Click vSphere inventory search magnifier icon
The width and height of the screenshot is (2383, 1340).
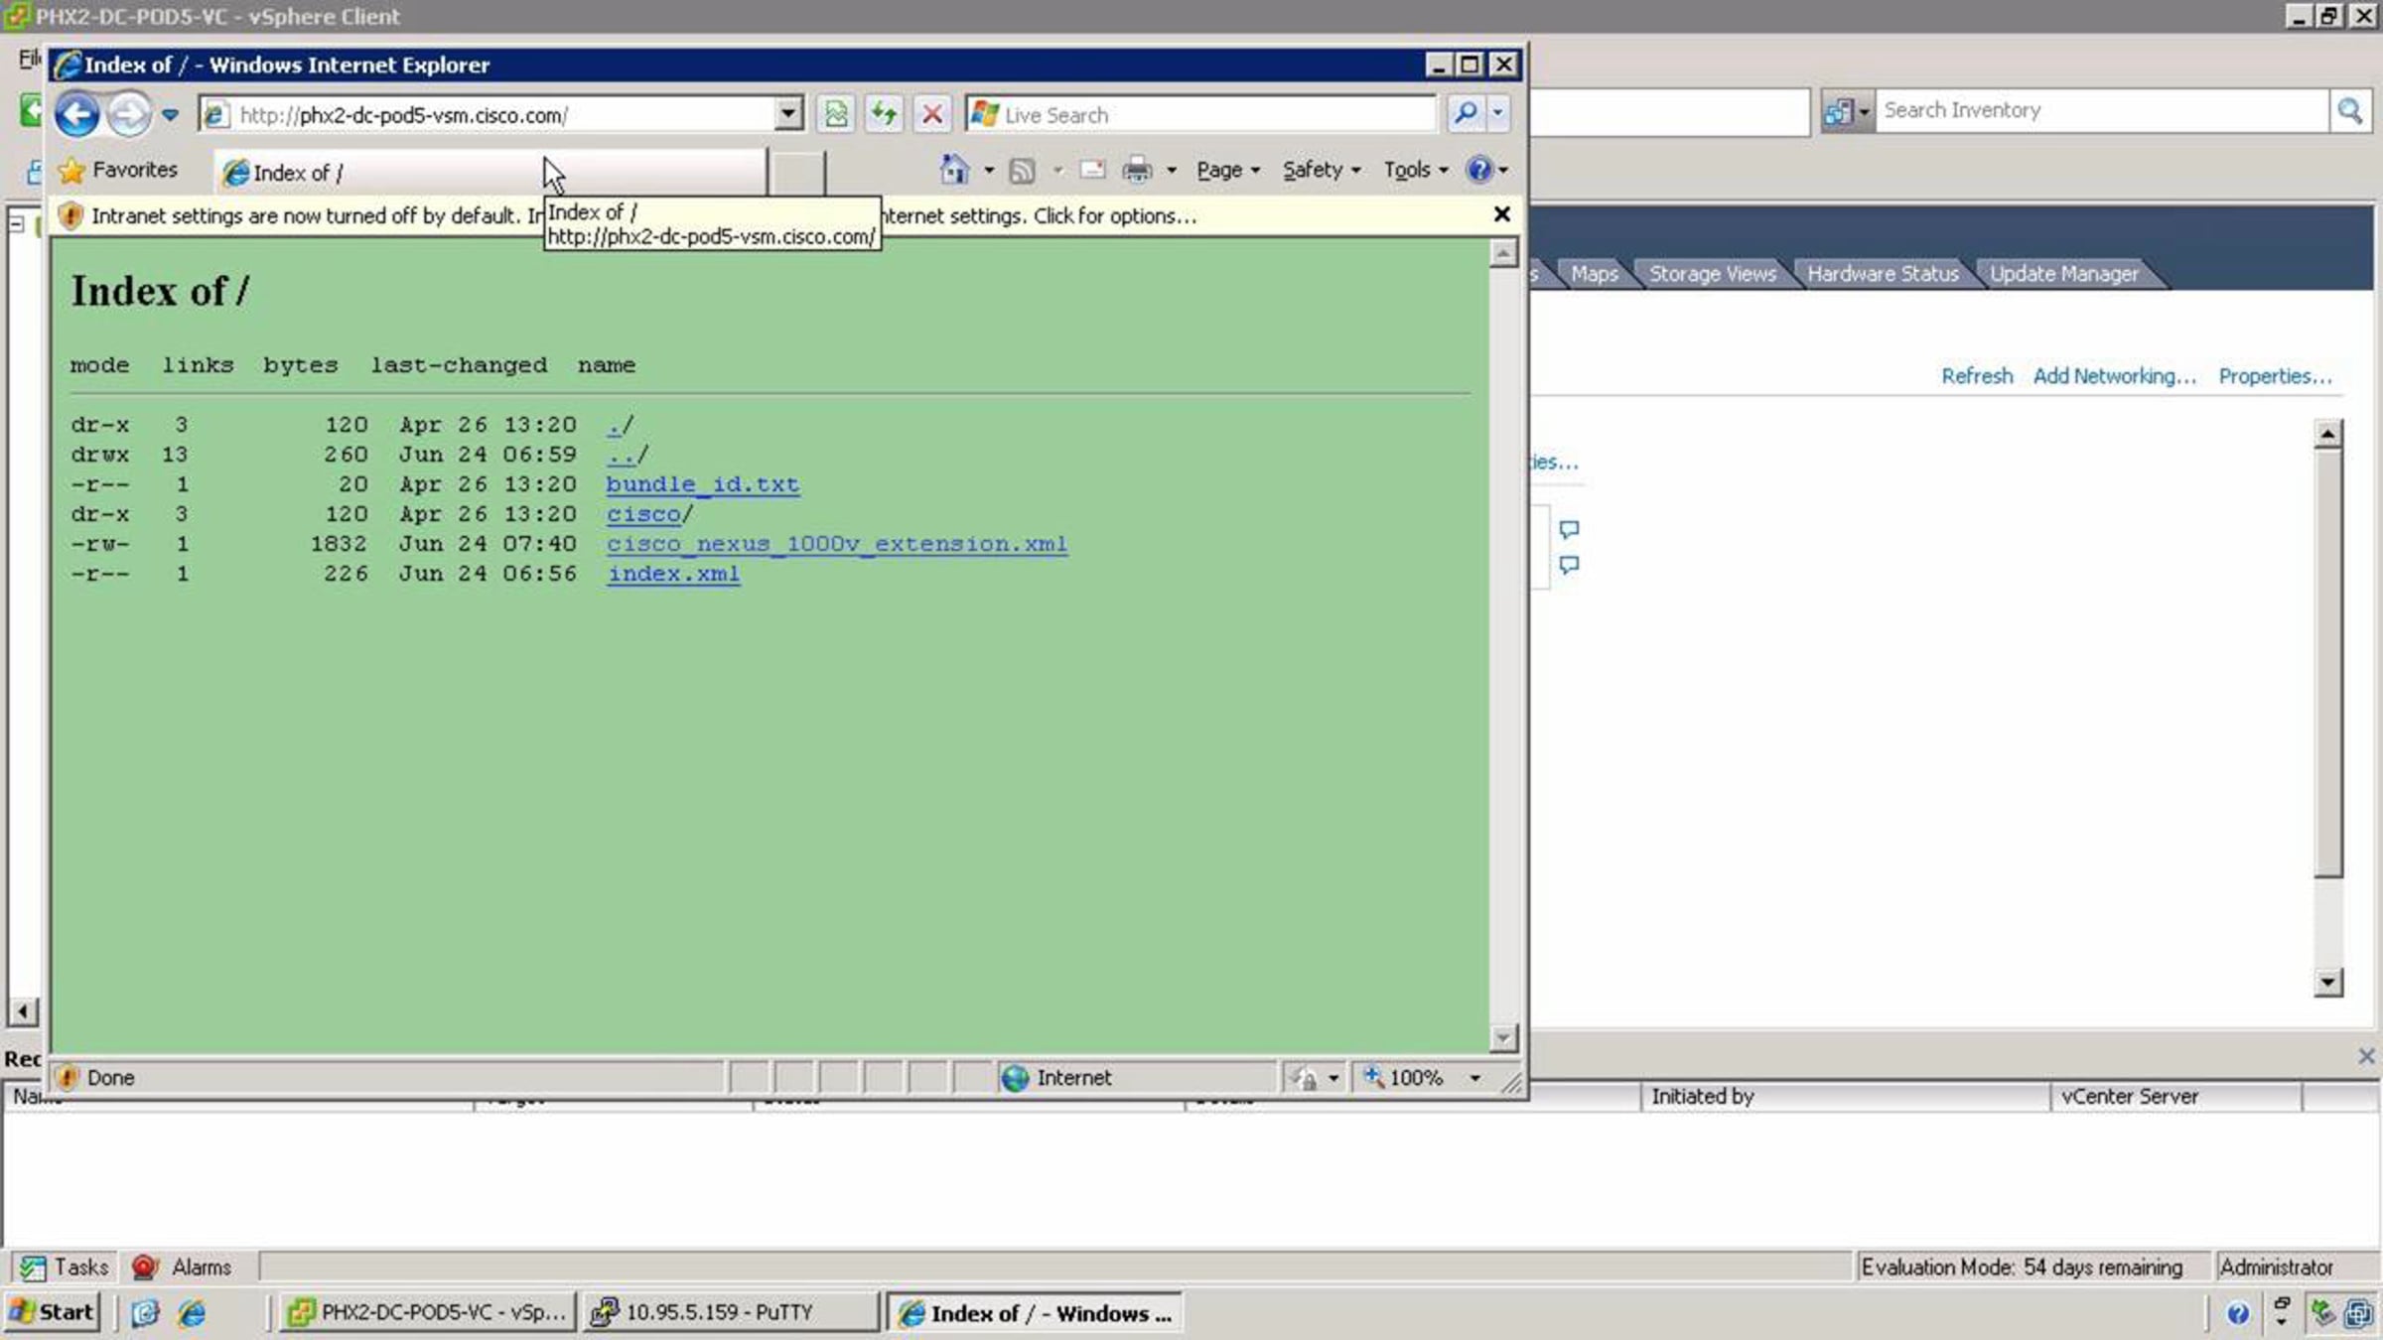coord(2349,110)
